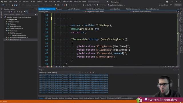Pin the ShieldCamera.cs tab

(52, 9)
